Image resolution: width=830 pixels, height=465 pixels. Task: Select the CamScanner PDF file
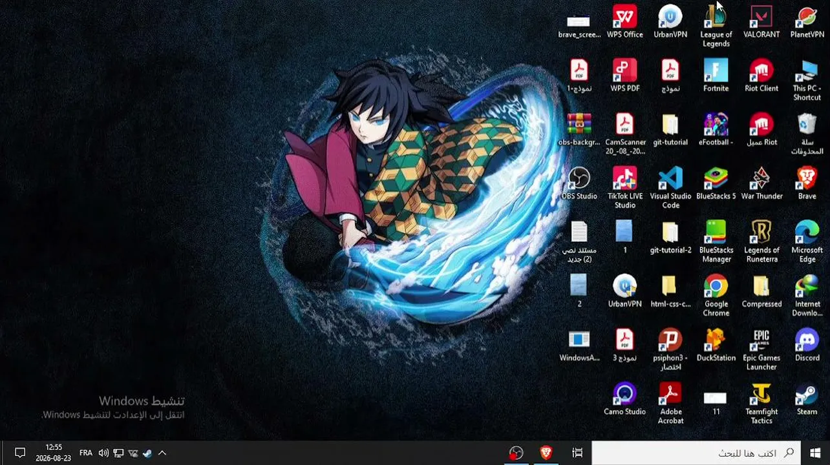pyautogui.click(x=624, y=134)
